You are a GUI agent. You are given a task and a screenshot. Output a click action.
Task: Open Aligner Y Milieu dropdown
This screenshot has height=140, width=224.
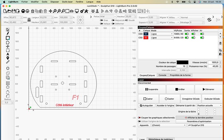174,22
